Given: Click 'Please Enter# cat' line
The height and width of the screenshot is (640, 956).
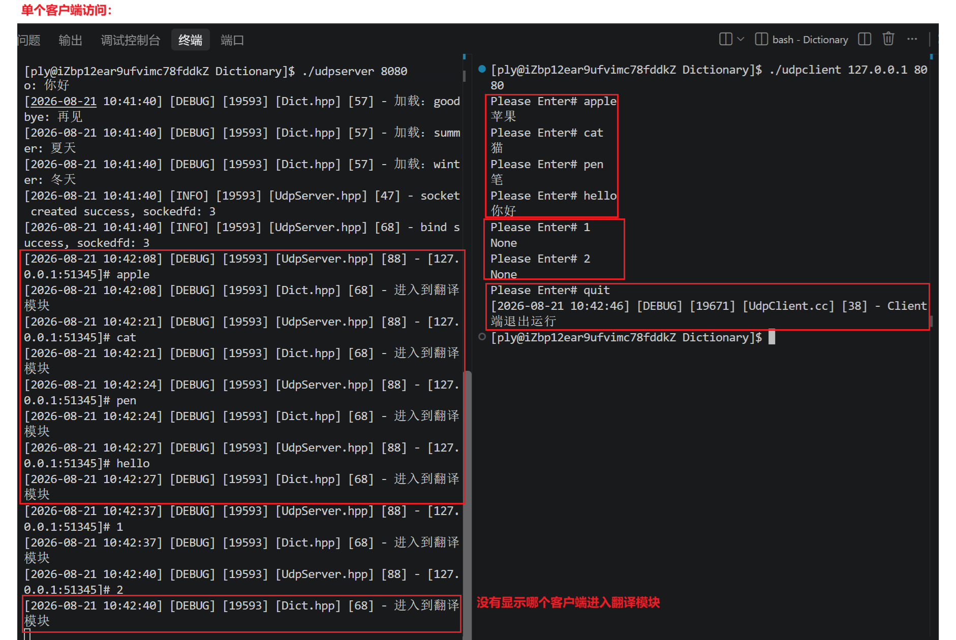Looking at the screenshot, I should (547, 133).
